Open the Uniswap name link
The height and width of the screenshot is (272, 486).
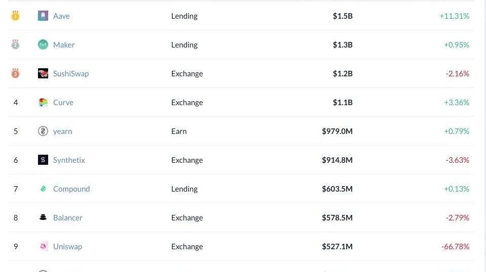click(x=67, y=246)
